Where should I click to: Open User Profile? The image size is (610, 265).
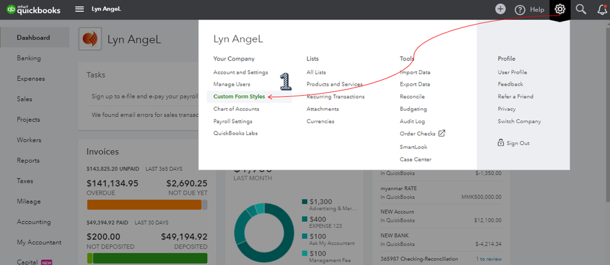click(x=512, y=72)
